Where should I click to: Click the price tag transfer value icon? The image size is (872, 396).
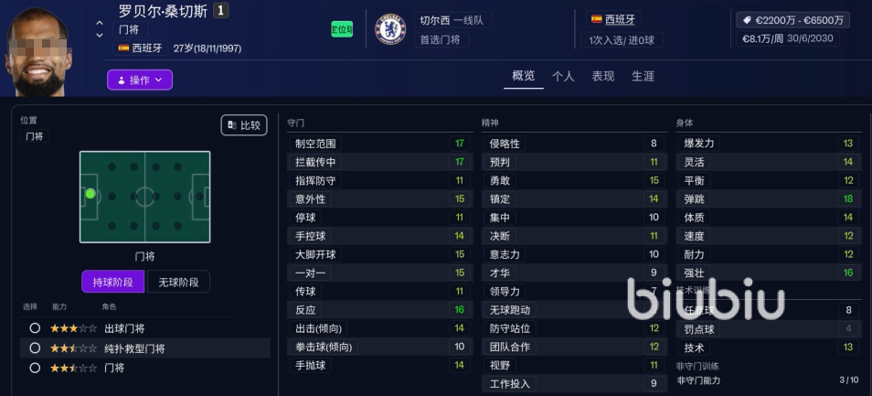[747, 19]
